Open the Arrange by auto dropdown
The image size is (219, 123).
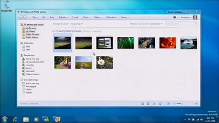[61, 24]
